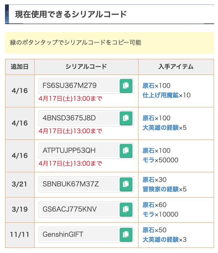Open 大英雄の経験 link in 4BNSD3675J8D row
Screen dimensions: 218x253
pyautogui.click(x=160, y=128)
